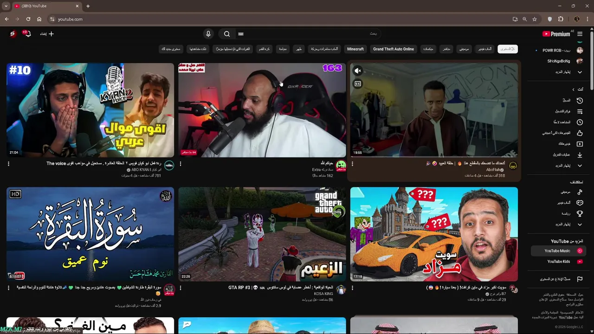594x334 pixels.
Task: Open the browser extensions puzzle icon
Action: coord(561,19)
